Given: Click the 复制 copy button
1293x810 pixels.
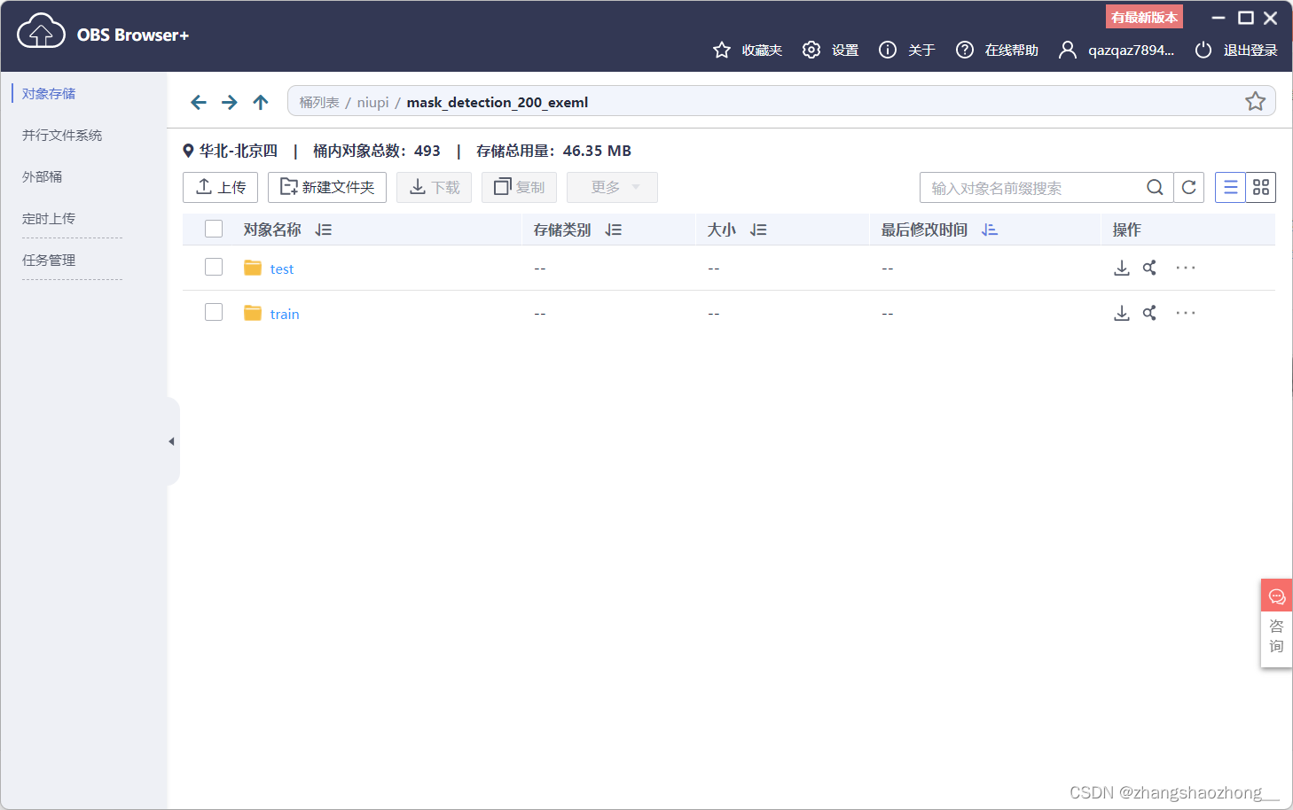Looking at the screenshot, I should pyautogui.click(x=519, y=187).
